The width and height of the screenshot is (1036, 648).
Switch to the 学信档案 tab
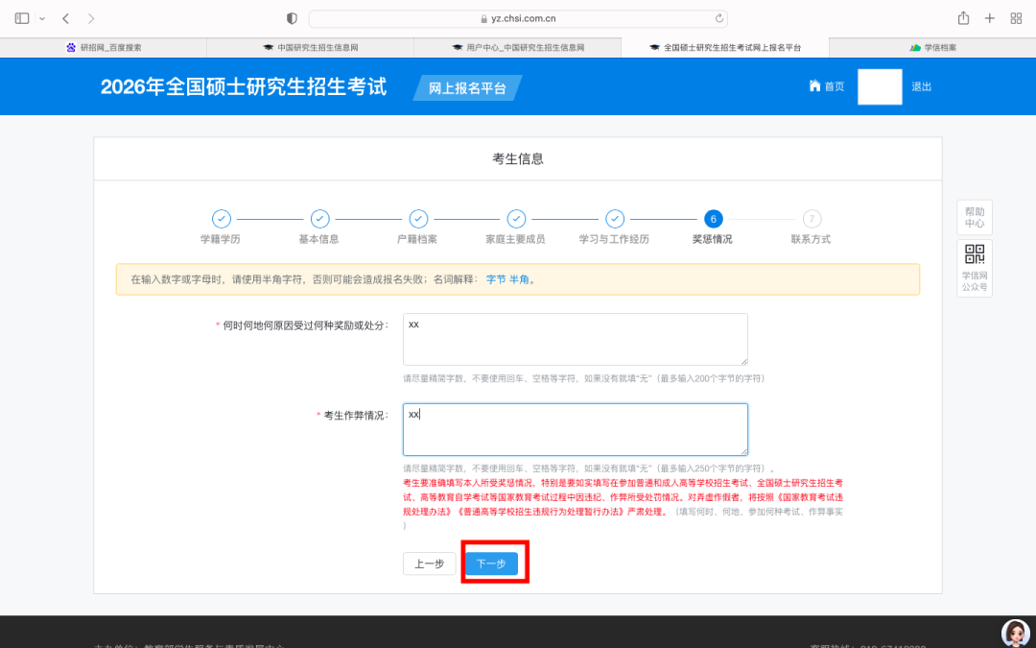click(x=932, y=47)
